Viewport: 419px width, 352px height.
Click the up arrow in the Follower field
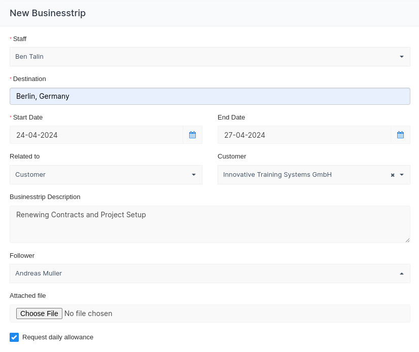click(401, 273)
